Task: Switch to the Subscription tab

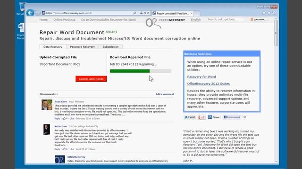Action: (110, 47)
